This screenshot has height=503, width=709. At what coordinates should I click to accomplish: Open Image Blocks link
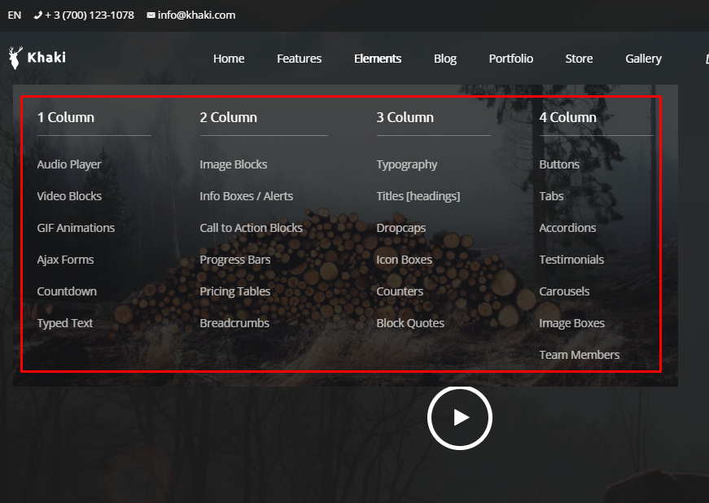234,164
